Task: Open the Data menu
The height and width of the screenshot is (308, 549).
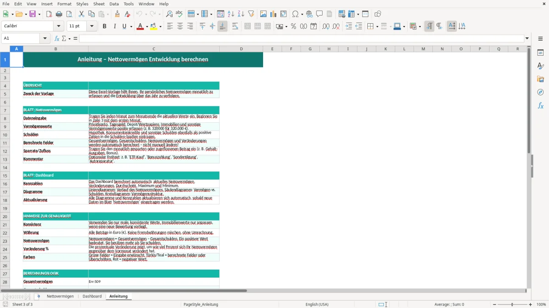Action: coord(114,4)
